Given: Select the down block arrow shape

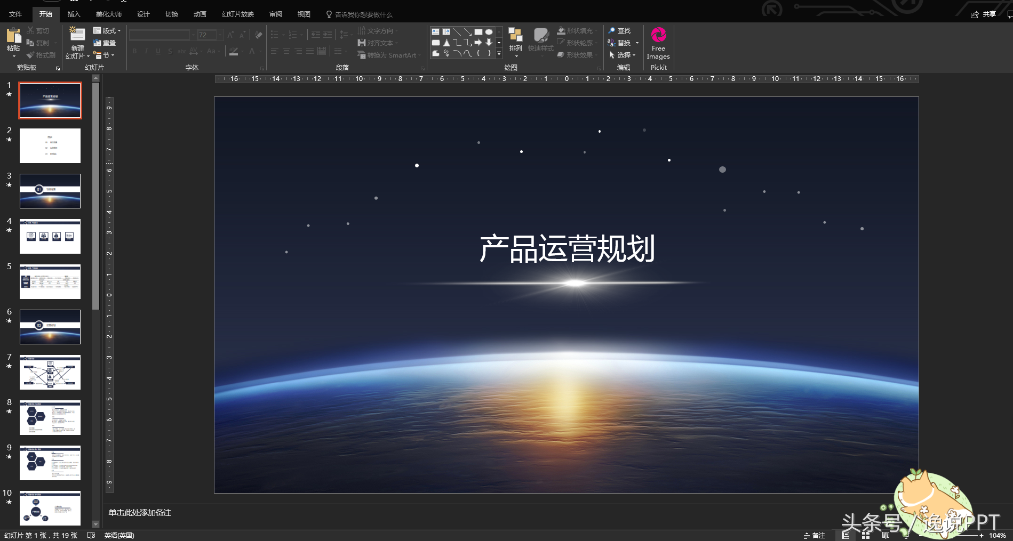Looking at the screenshot, I should (489, 43).
